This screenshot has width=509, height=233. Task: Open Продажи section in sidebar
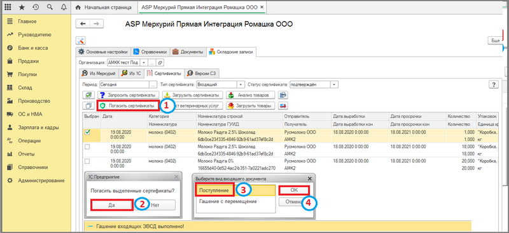(29, 61)
